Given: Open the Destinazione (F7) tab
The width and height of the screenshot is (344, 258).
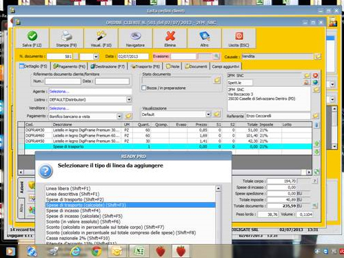Looking at the screenshot, I should [x=108, y=66].
